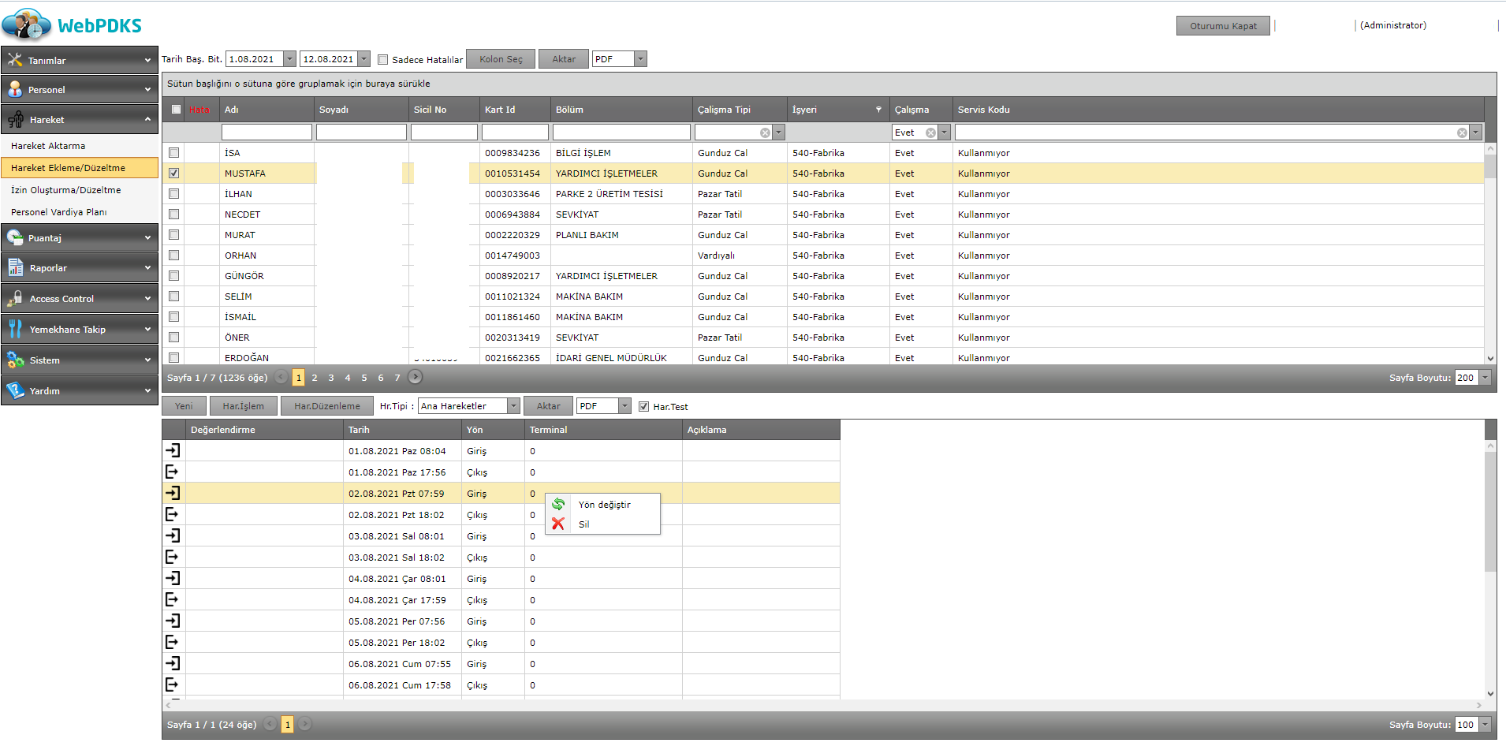This screenshot has width=1506, height=746.
Task: Click the clear icon in Servis Kodu filter
Action: point(1462,132)
